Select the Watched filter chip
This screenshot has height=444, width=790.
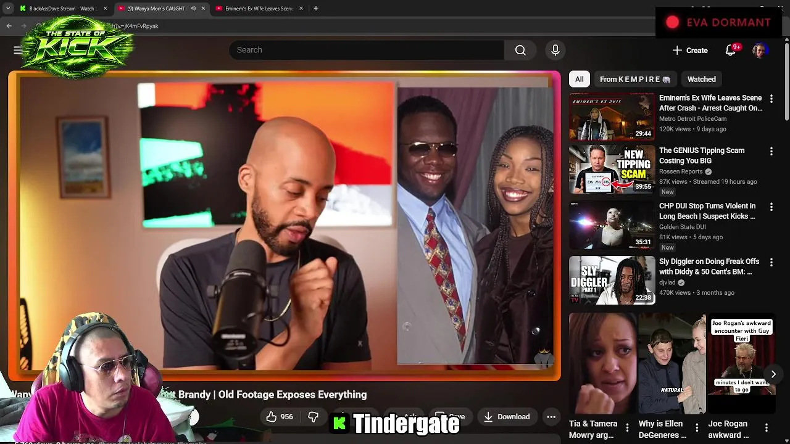pyautogui.click(x=702, y=79)
